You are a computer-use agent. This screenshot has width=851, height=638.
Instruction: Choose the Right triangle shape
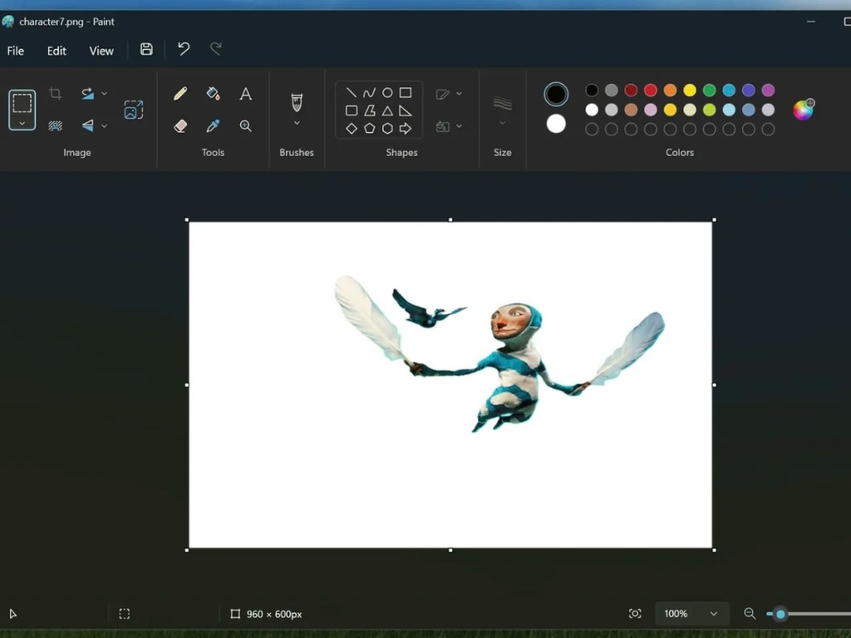click(x=406, y=110)
